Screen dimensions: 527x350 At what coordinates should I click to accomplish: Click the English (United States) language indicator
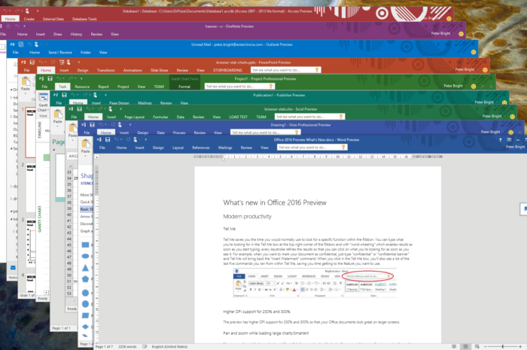point(169,346)
